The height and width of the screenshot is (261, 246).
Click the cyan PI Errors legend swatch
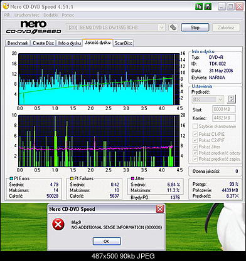click(x=11, y=178)
